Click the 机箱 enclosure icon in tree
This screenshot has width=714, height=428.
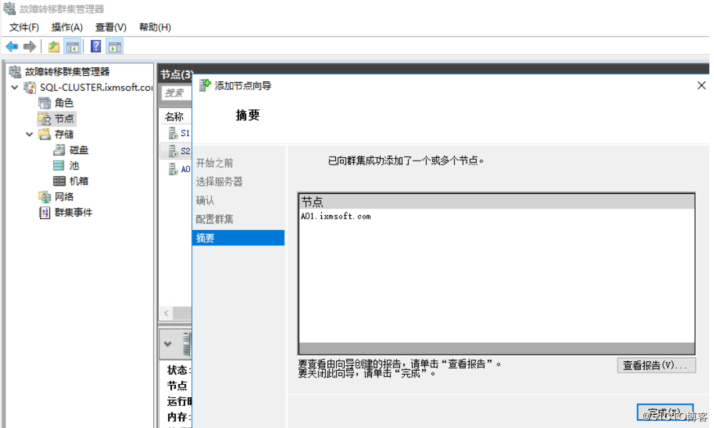[59, 181]
